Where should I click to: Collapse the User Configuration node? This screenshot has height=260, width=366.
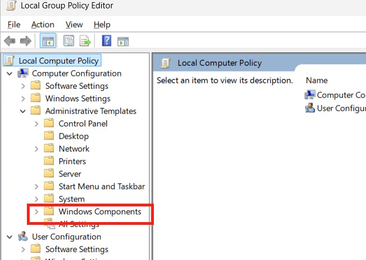pos(10,237)
